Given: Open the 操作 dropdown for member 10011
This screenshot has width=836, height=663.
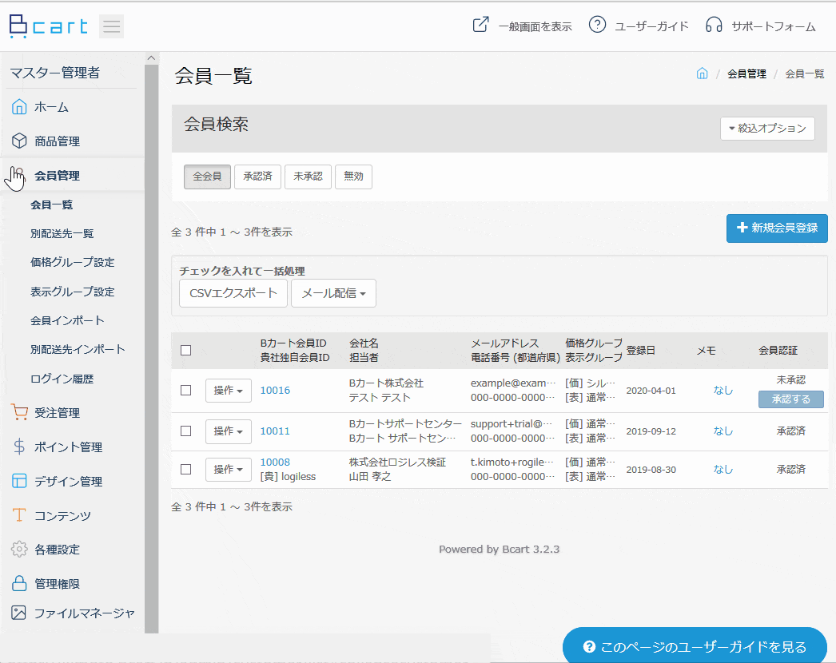Looking at the screenshot, I should point(229,431).
